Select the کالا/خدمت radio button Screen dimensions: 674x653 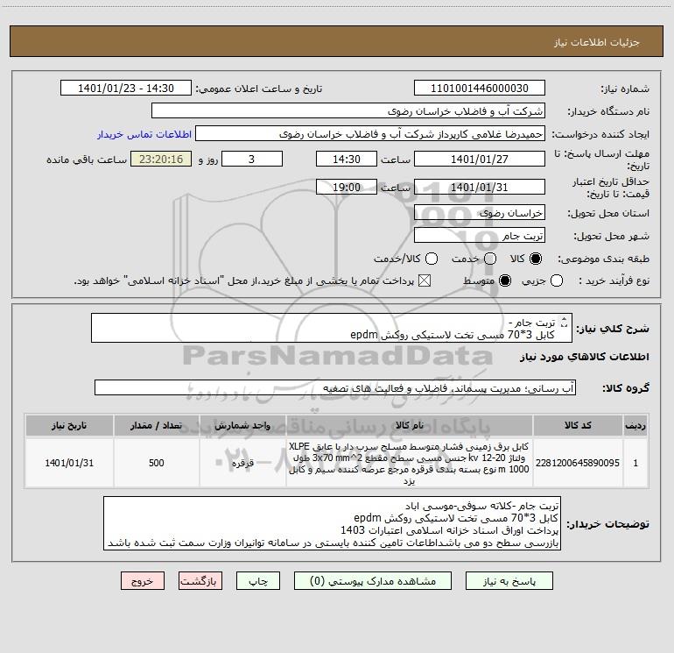pos(432,259)
